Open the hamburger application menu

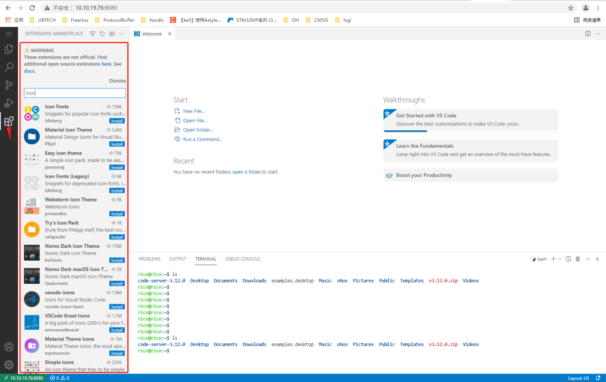pyautogui.click(x=9, y=34)
